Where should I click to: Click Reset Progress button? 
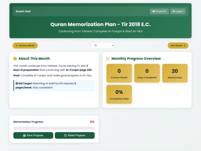coord(74,135)
